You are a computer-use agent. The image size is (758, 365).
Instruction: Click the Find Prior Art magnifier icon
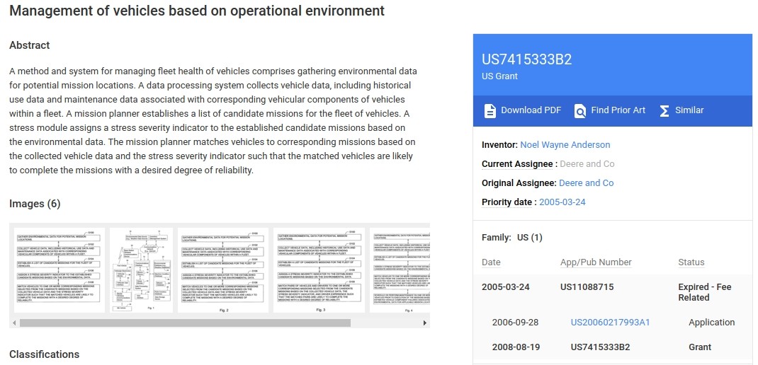(580, 110)
